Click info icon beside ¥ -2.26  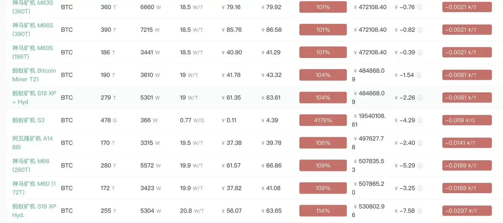tap(420, 97)
